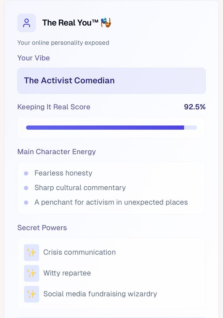Click sparkle icon beside Crisis communication
The width and height of the screenshot is (223, 318).
(31, 252)
